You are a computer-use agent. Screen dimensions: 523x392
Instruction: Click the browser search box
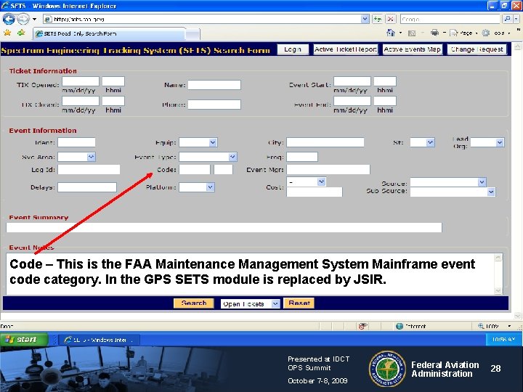(x=450, y=19)
